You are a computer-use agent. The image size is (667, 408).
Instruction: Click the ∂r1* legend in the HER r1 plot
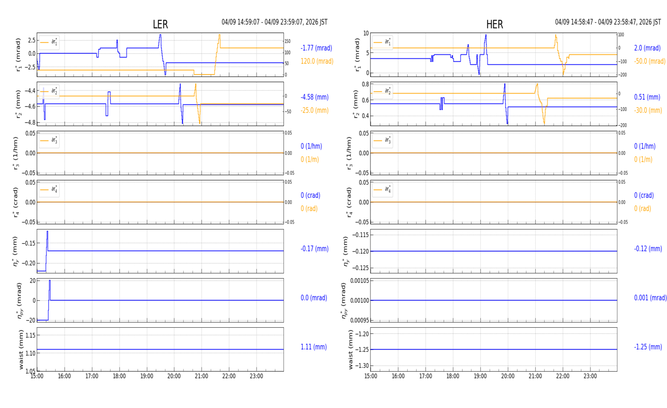383,42
